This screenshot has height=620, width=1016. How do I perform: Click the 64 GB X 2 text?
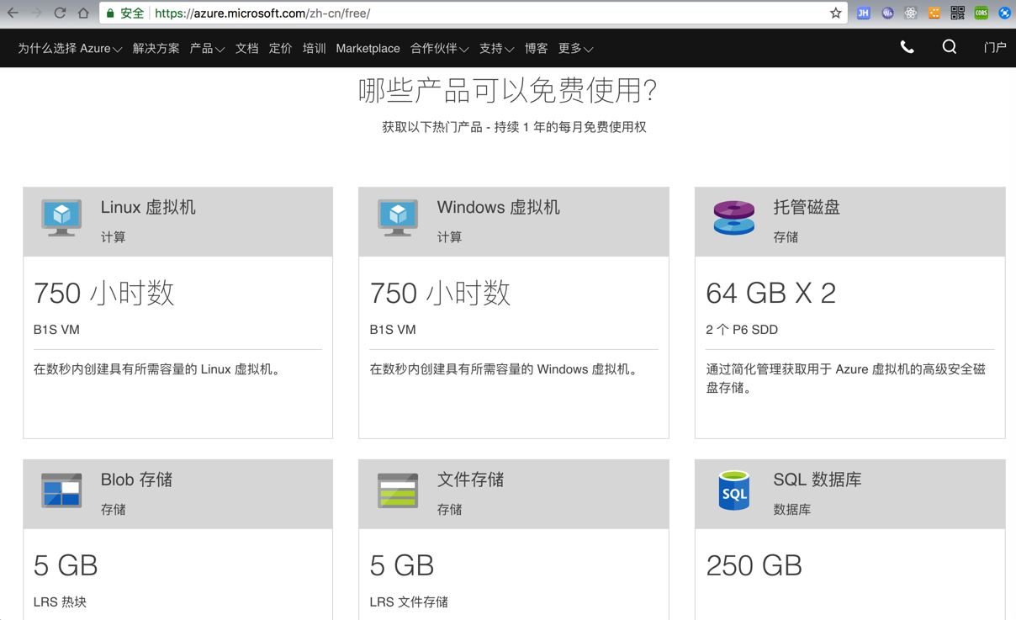771,293
